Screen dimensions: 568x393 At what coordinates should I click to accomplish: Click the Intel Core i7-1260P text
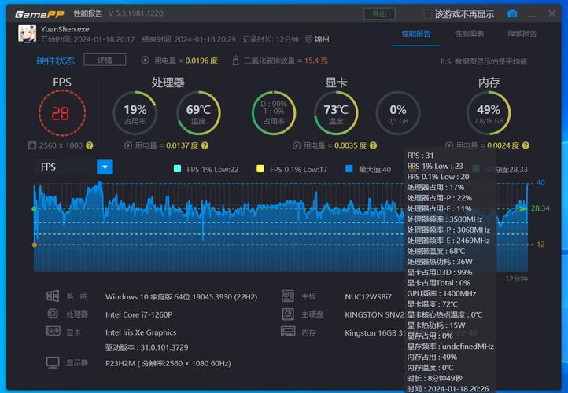click(138, 315)
